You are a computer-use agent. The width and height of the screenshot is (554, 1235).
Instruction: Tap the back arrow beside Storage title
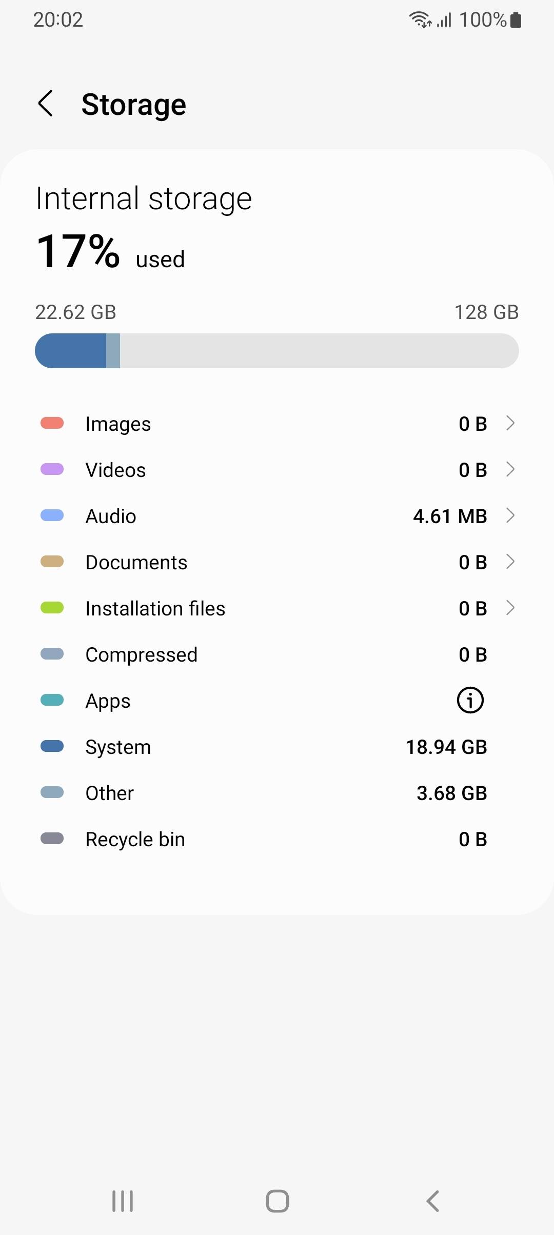coord(46,104)
